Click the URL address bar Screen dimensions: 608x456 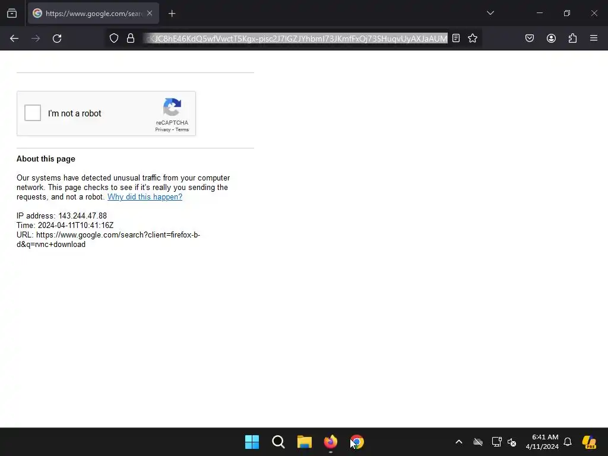click(x=296, y=39)
